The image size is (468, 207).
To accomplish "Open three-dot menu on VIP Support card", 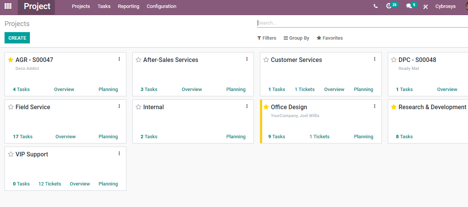I will coord(119,153).
